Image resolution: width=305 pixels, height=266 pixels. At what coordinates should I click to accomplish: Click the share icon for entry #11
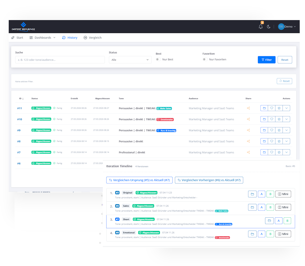point(248,108)
